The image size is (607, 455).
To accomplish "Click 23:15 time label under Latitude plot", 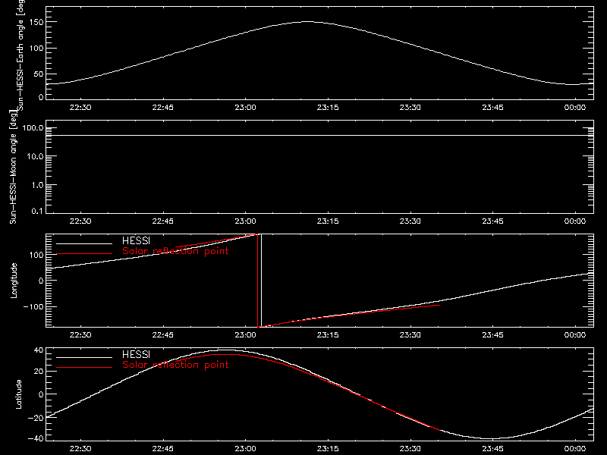I will click(328, 449).
